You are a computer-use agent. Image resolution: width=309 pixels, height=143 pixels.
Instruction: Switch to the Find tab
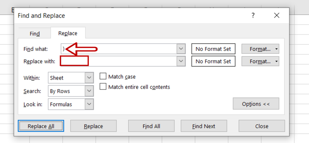point(35,34)
